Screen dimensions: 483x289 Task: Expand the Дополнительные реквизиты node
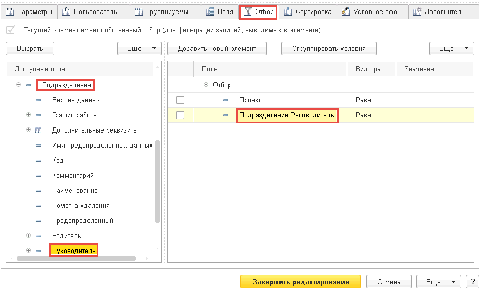28,130
